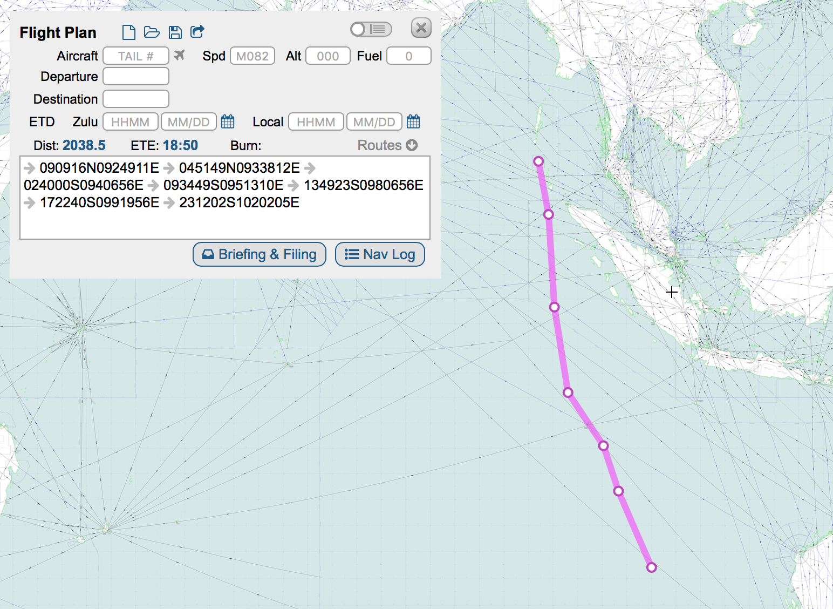The height and width of the screenshot is (609, 833).
Task: Click the Local HHMM time field
Action: [316, 122]
